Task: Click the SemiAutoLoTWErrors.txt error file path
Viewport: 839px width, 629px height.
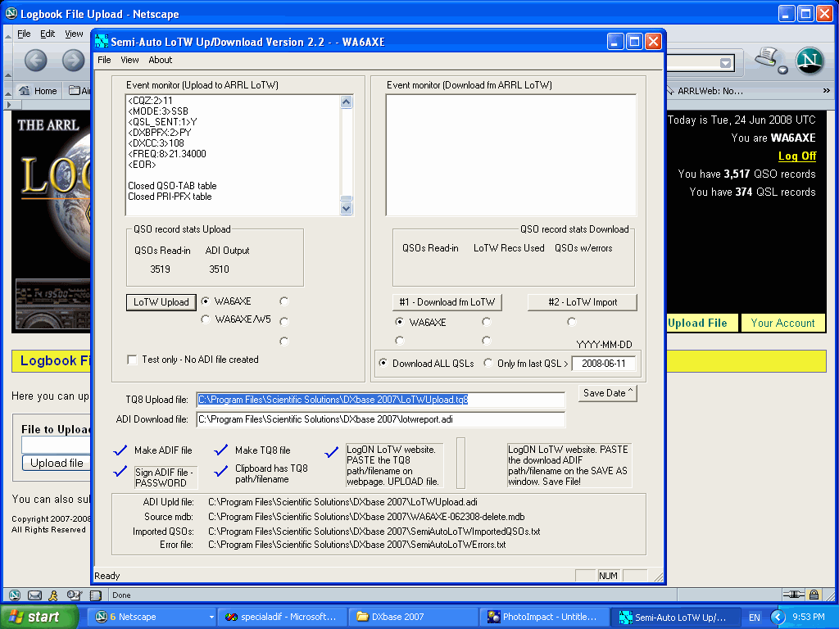Action: coord(357,545)
